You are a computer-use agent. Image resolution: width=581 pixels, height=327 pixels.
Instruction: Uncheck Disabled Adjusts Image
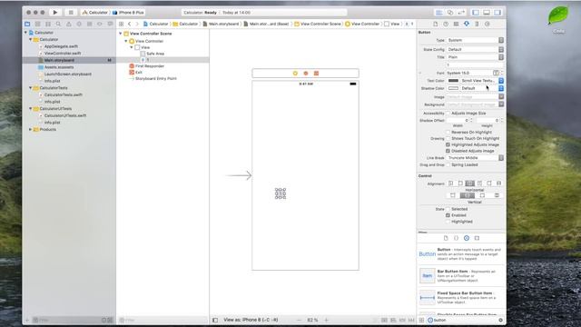pos(448,151)
